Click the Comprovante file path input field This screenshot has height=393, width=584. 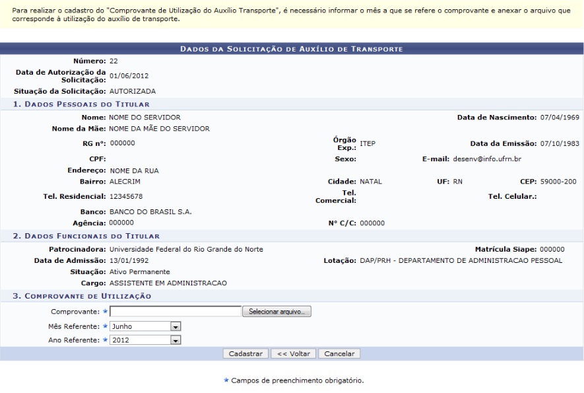(176, 311)
